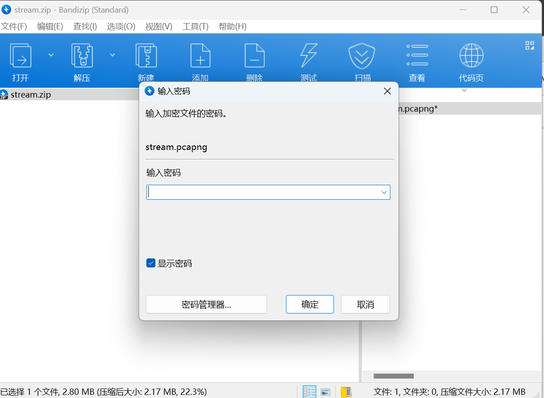The height and width of the screenshot is (398, 544).
Task: Select details list view icon in status bar
Action: point(310,392)
